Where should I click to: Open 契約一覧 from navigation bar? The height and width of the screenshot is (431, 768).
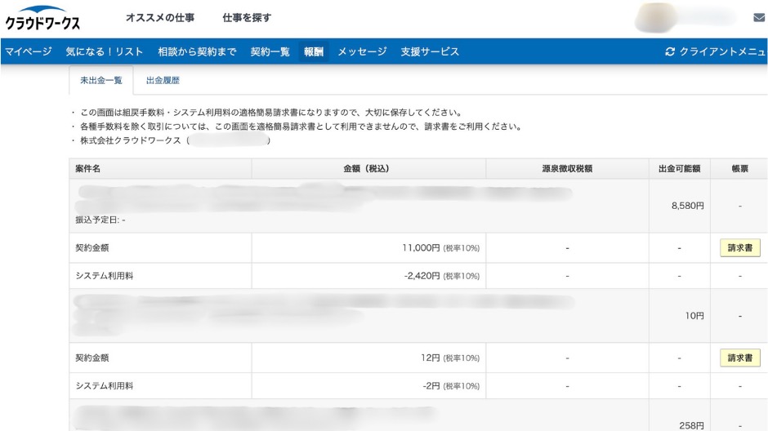270,51
